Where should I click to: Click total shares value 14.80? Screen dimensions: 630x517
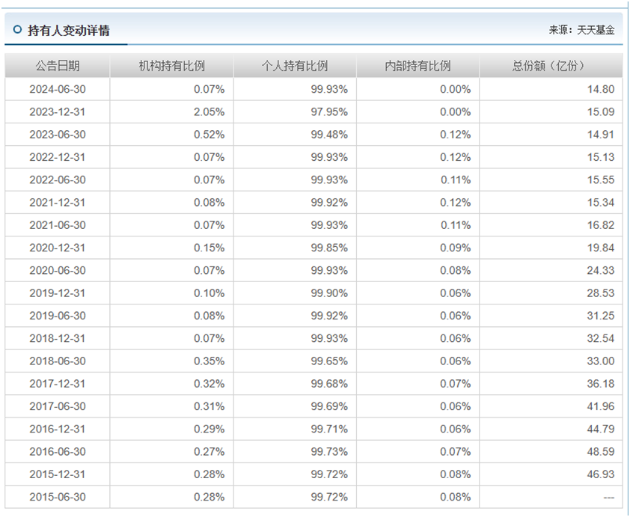[x=601, y=89]
